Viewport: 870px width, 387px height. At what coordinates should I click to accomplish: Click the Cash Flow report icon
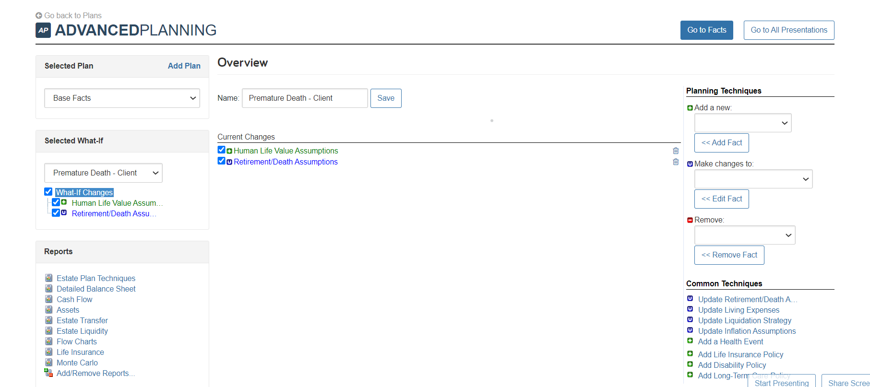tap(48, 299)
